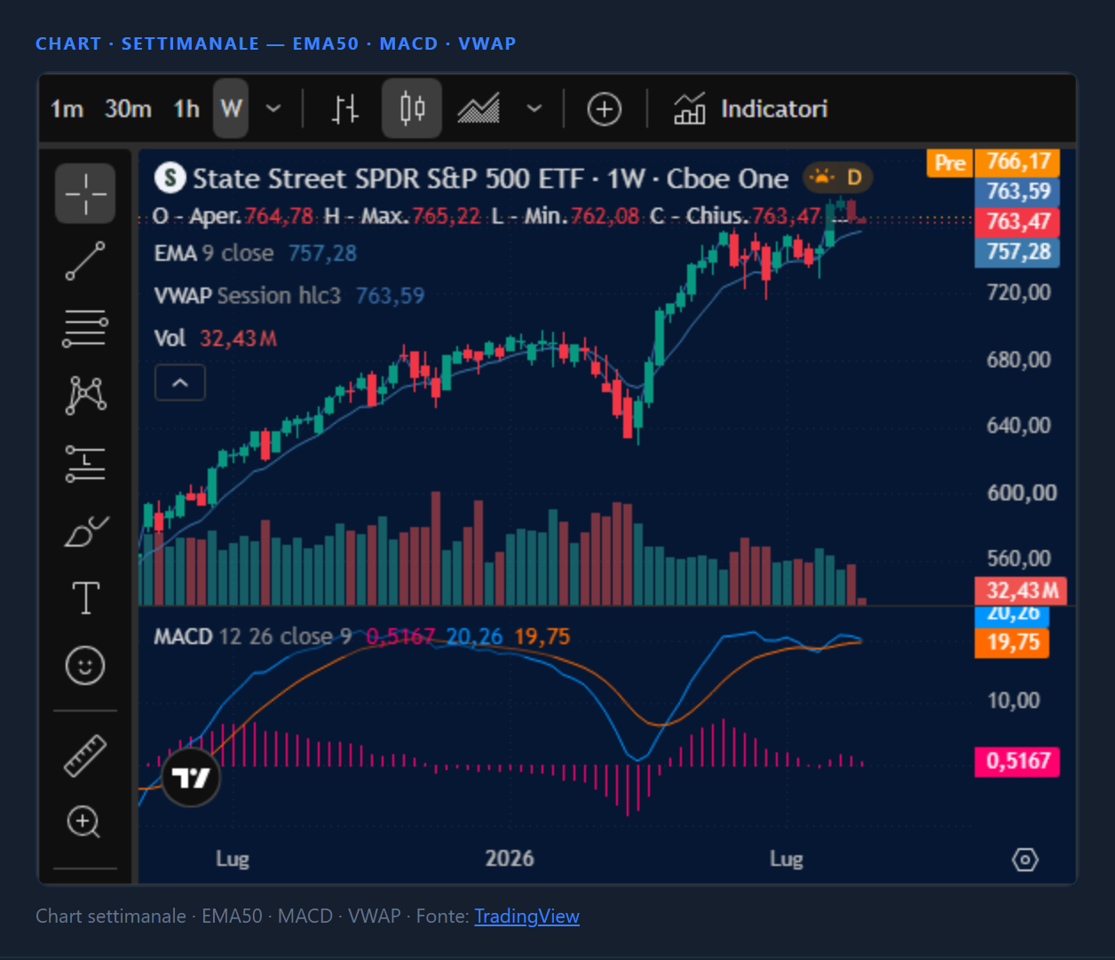Open the TradingView logo badge
Screen dimensions: 1115x960
190,777
